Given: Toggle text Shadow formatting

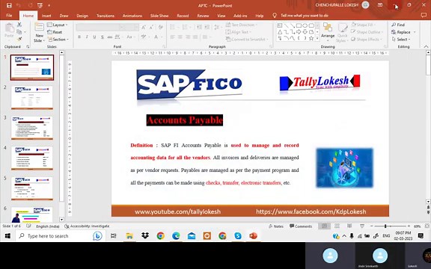Looking at the screenshot, I should pyautogui.click(x=103, y=37).
